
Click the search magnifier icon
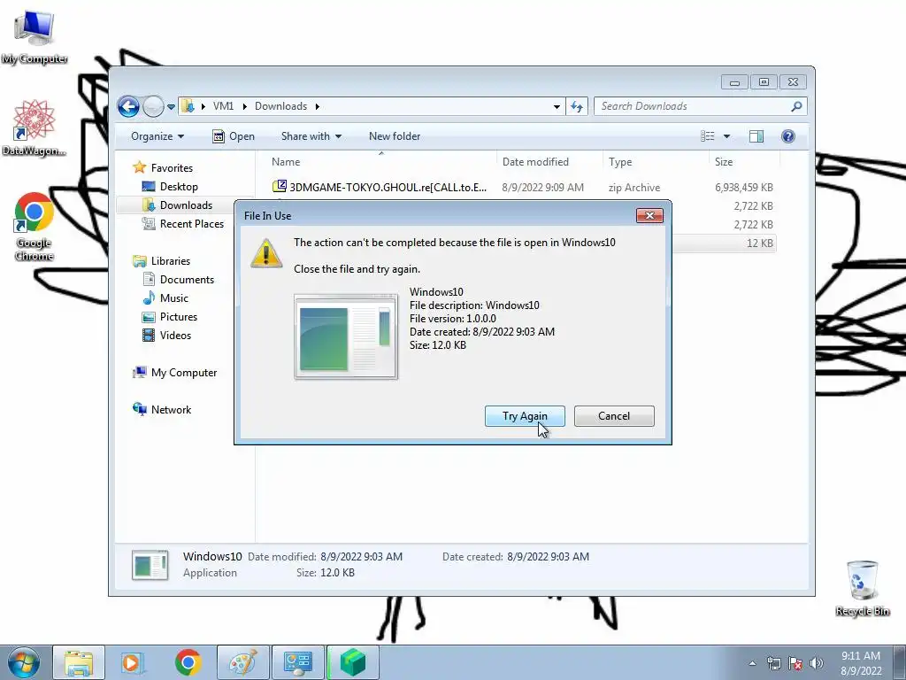[x=797, y=106]
